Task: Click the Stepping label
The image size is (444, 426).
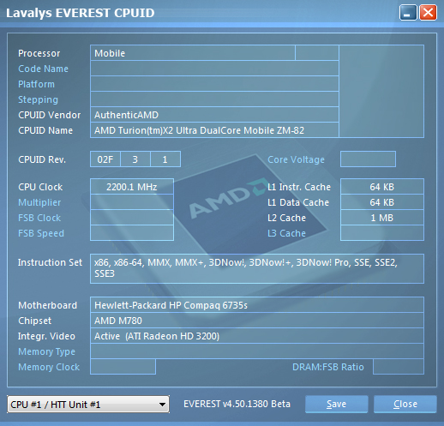Action: (x=38, y=99)
